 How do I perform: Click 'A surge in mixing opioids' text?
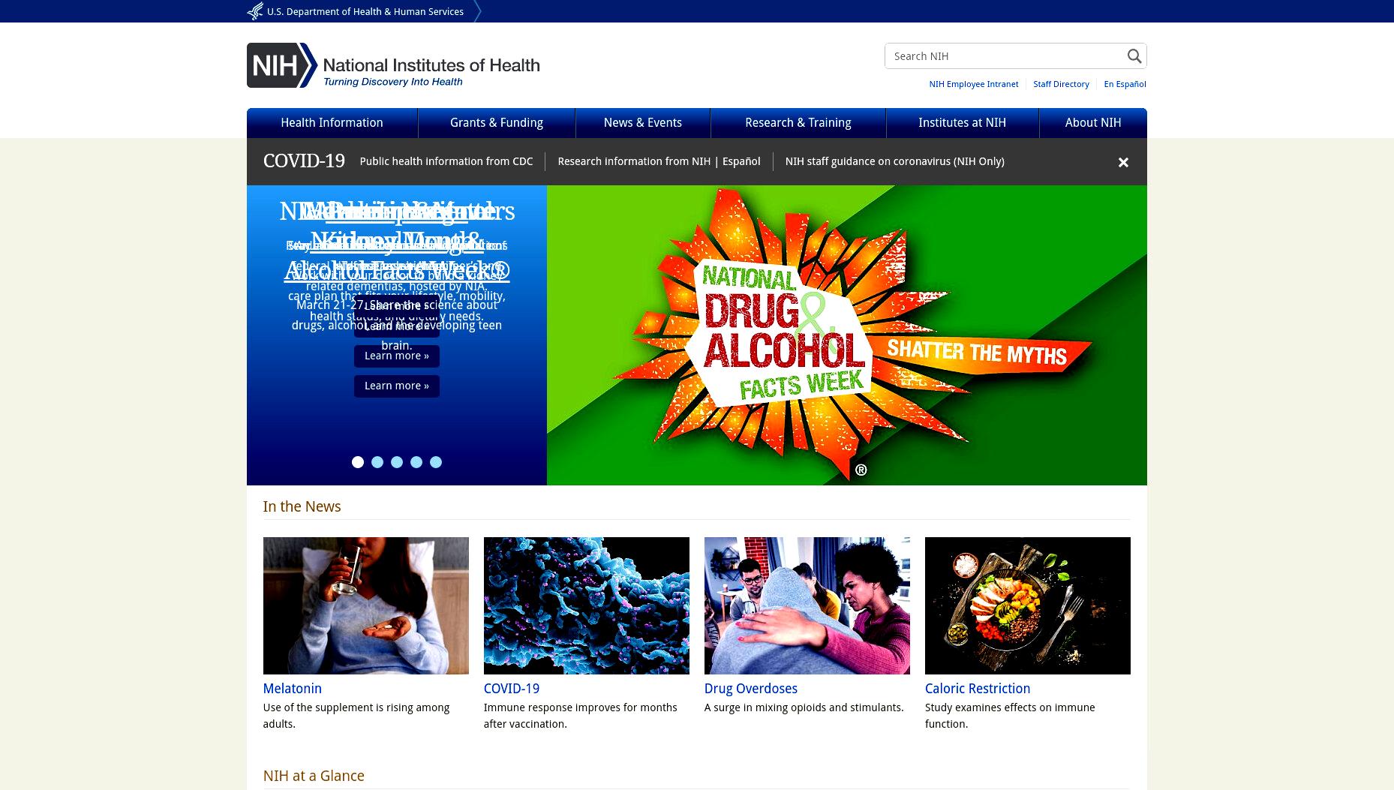[x=804, y=707]
